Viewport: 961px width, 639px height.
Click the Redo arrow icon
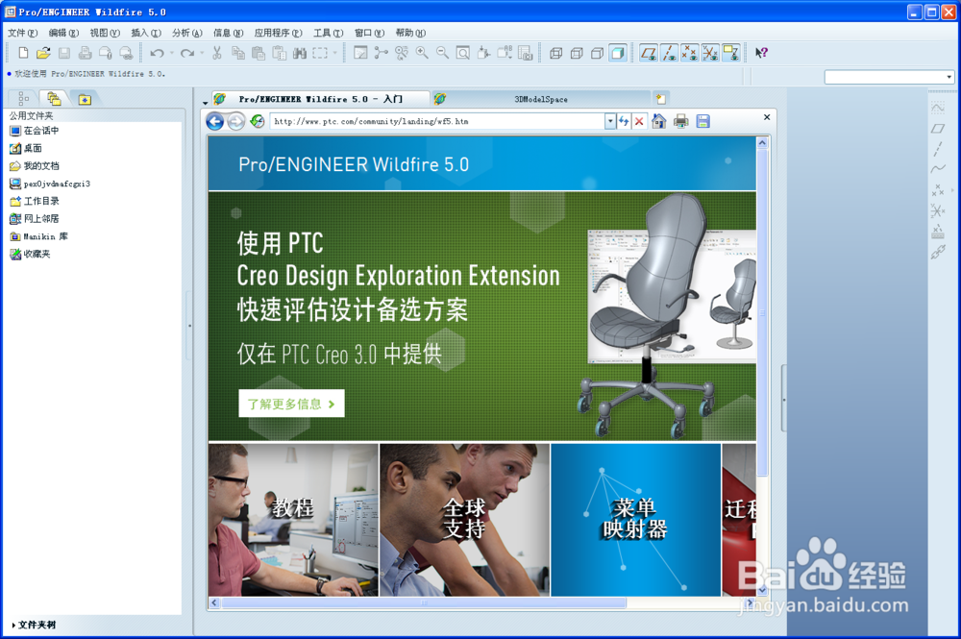click(x=187, y=53)
